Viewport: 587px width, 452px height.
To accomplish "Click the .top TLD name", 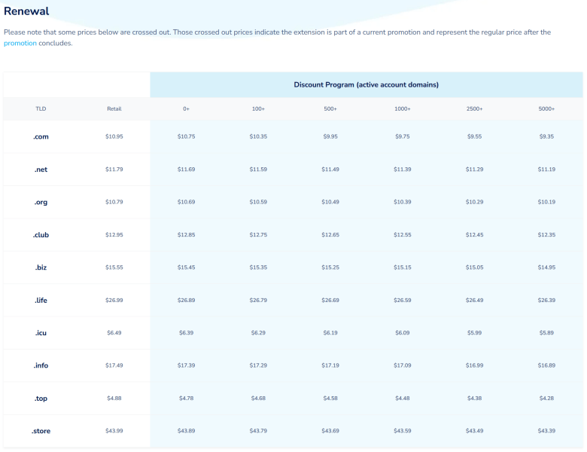I will point(41,399).
